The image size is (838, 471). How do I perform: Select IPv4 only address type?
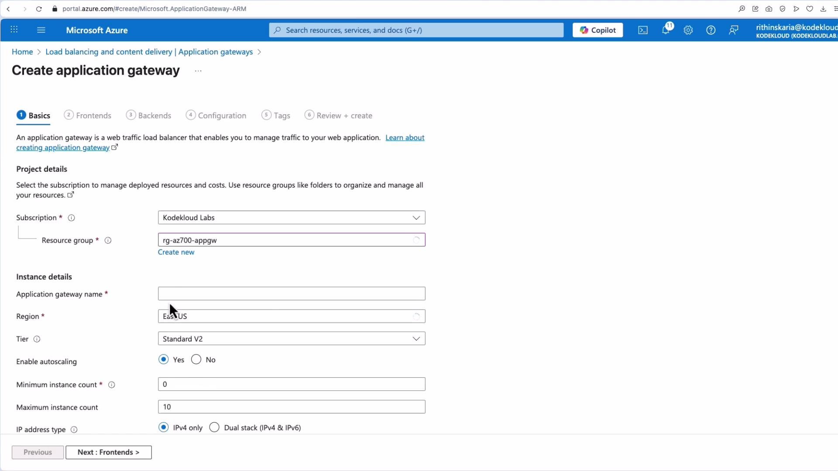click(164, 427)
